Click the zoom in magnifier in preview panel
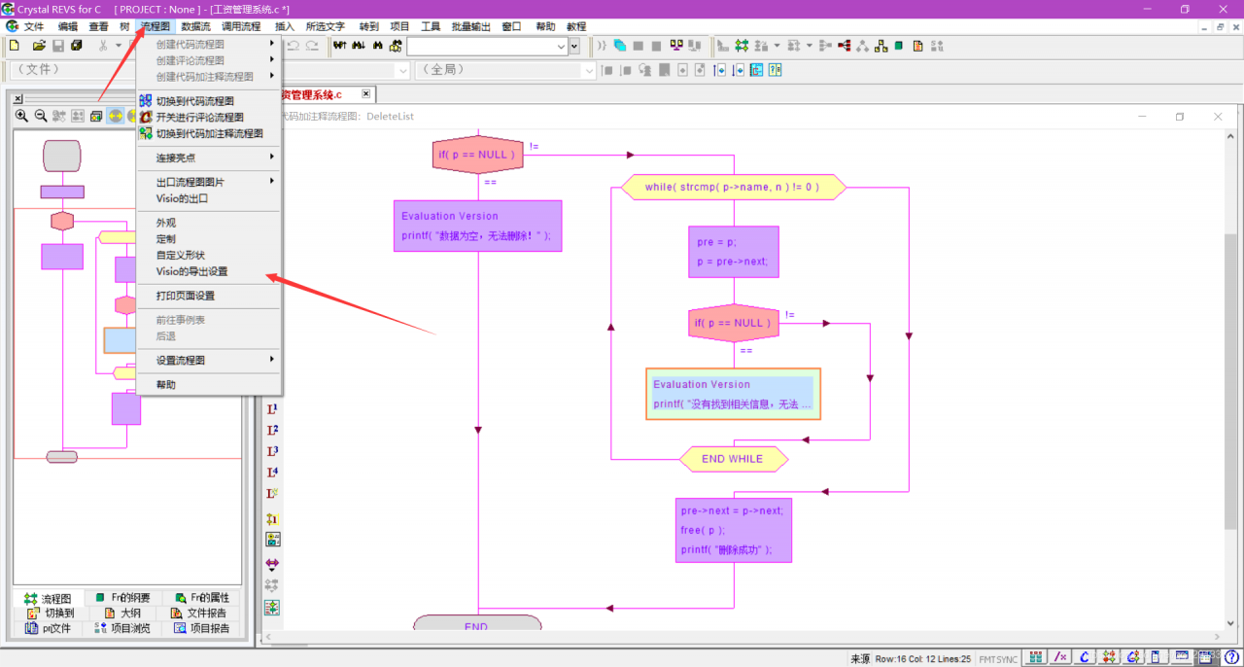1244x667 pixels. 21,116
